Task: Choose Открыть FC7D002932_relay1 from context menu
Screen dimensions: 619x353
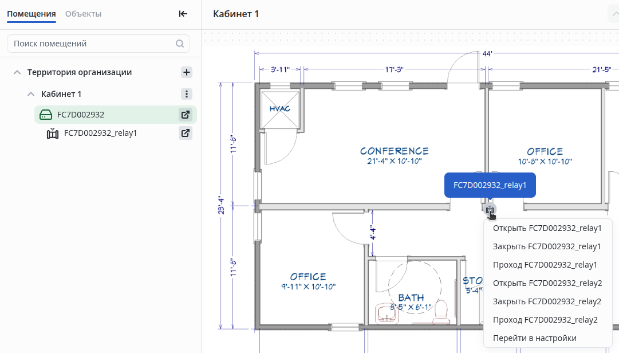Action: pyautogui.click(x=547, y=228)
